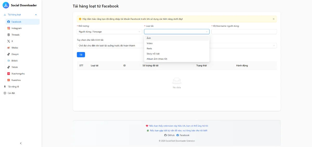Open Cài đặt settings gear
Image resolution: width=312 pixels, height=147 pixels.
pos(5,93)
